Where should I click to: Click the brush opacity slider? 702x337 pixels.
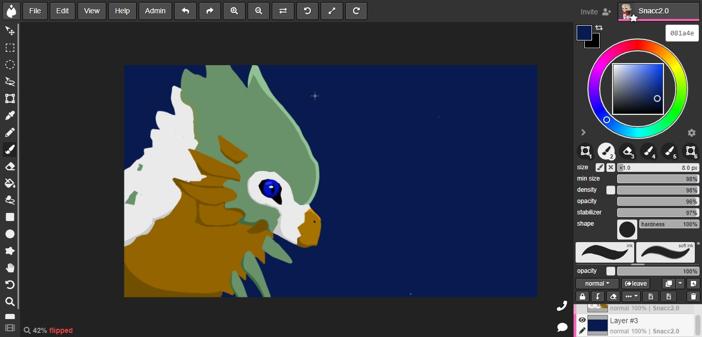tap(658, 201)
